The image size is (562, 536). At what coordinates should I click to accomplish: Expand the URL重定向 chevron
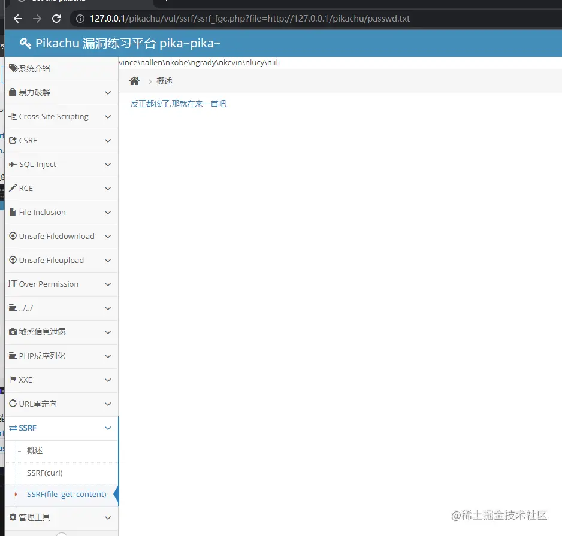108,404
